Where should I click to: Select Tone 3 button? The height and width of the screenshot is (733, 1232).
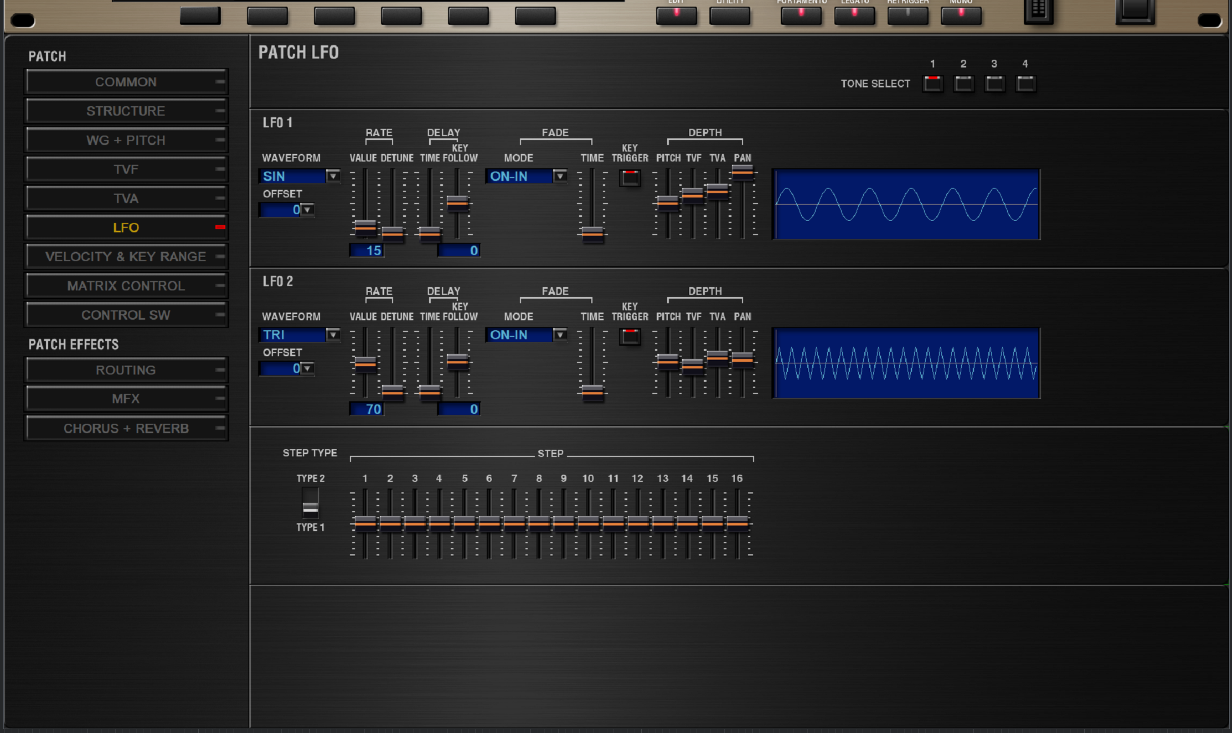[x=994, y=84]
